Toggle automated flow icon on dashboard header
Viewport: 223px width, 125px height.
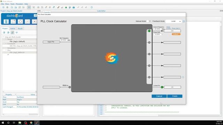click(35, 15)
